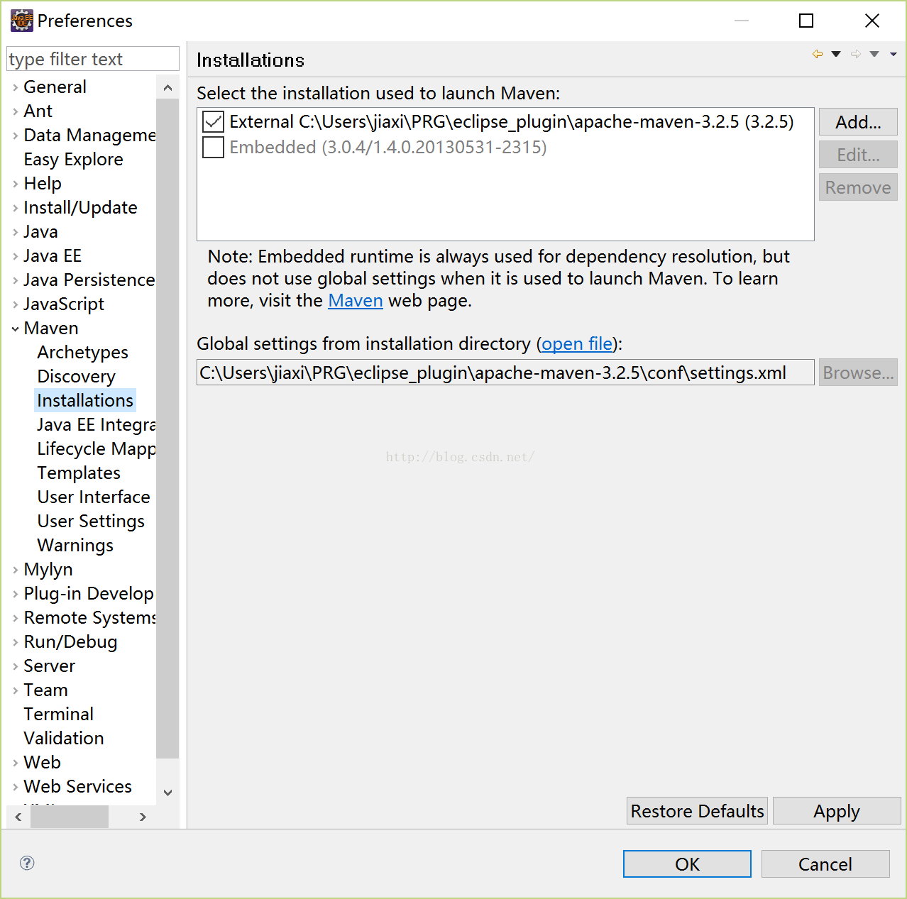The height and width of the screenshot is (899, 907).
Task: Click the Add... installation button
Action: point(858,122)
